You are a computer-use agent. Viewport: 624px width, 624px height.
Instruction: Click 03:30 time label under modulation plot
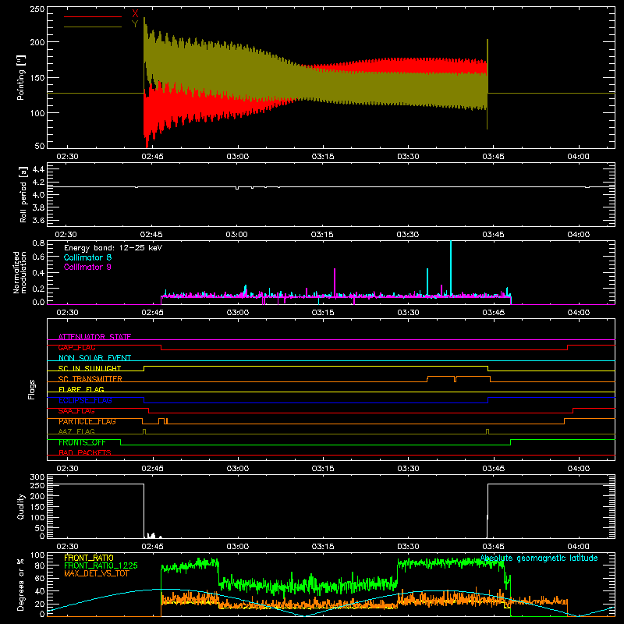408,313
